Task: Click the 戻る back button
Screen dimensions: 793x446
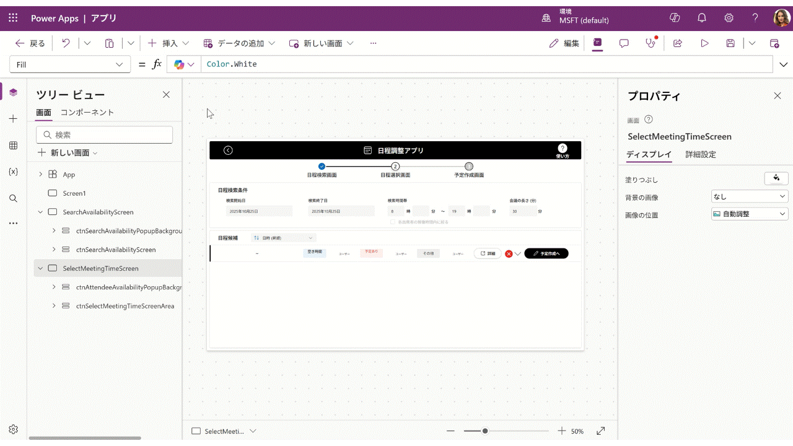Action: click(x=30, y=43)
